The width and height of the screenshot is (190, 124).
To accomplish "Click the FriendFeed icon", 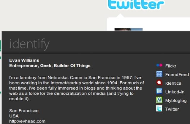I will [159, 74].
